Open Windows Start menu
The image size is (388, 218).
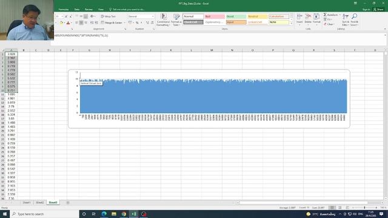5,214
